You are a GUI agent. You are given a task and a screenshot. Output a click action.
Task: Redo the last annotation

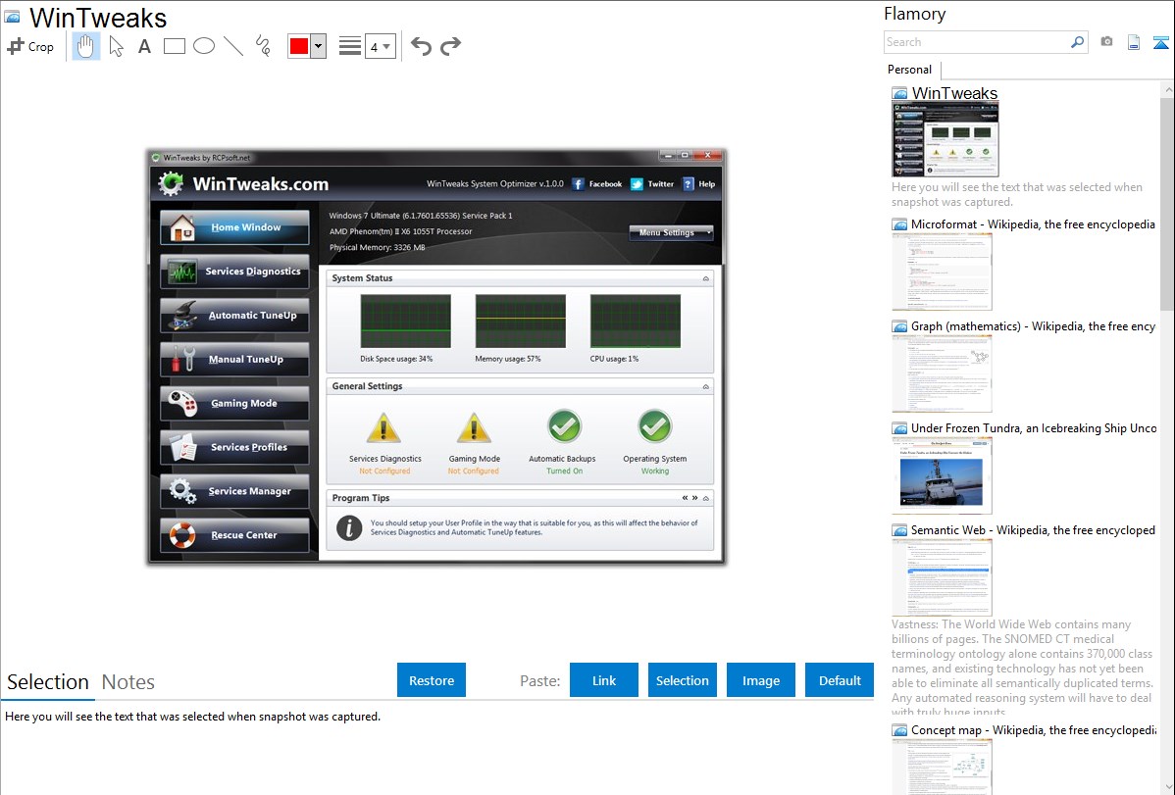point(450,46)
